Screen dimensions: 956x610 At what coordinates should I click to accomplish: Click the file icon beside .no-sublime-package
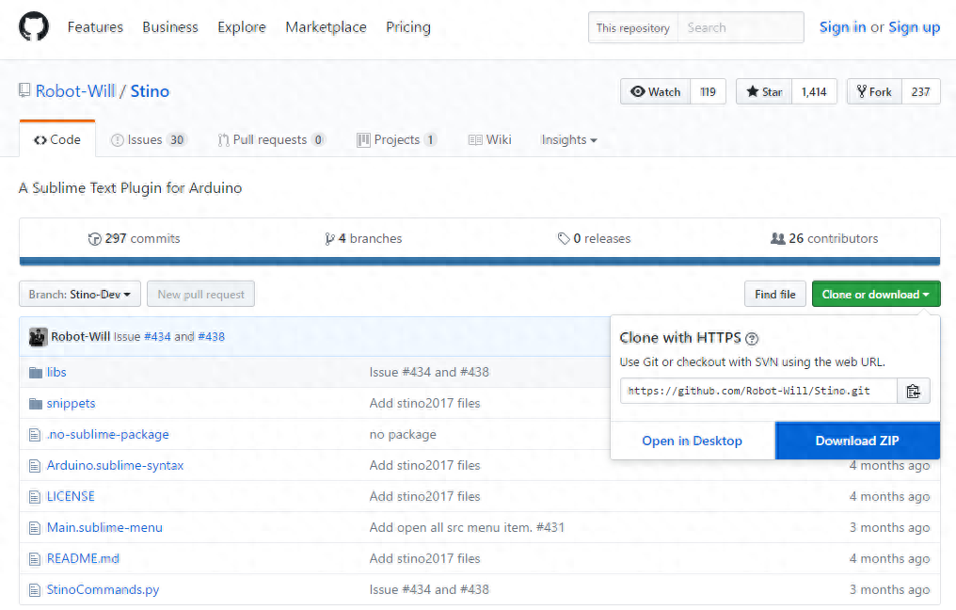tap(35, 434)
